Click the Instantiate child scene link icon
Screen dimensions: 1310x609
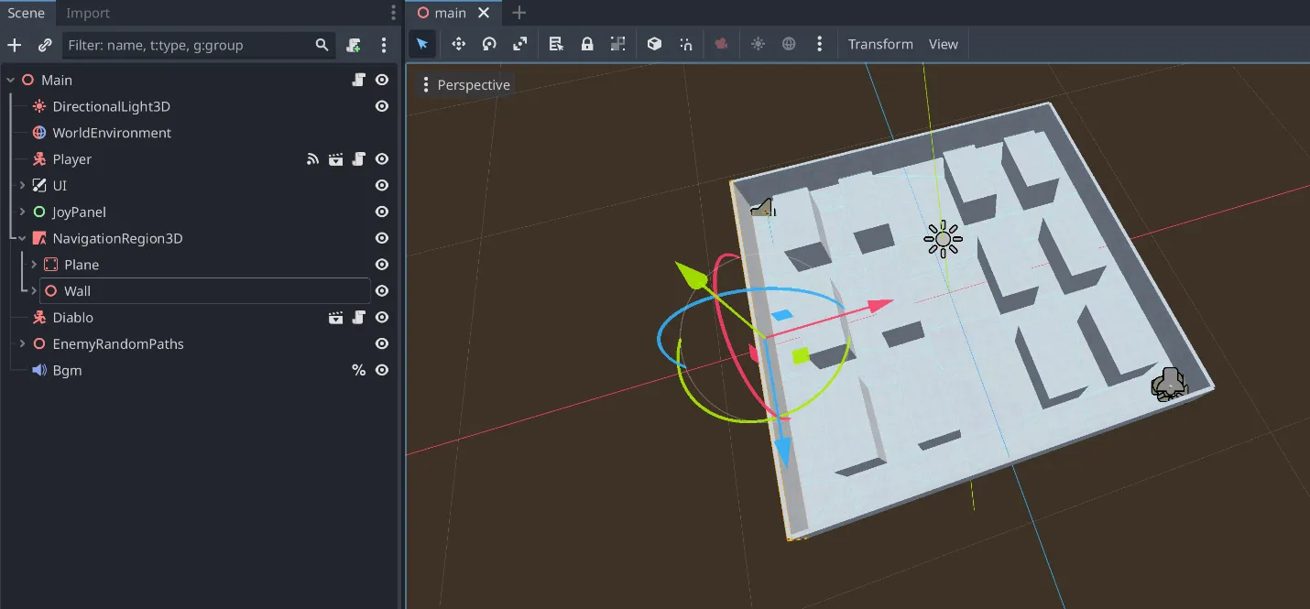[45, 45]
